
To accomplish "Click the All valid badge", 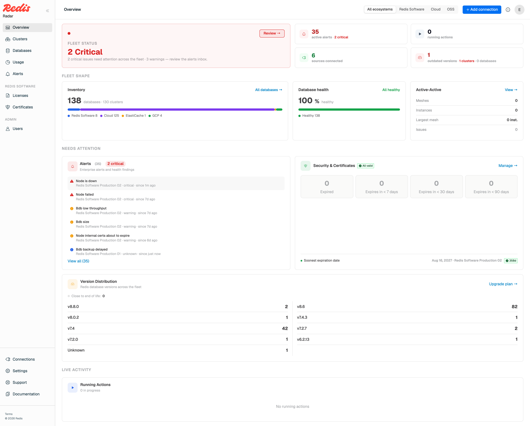I will (x=366, y=166).
